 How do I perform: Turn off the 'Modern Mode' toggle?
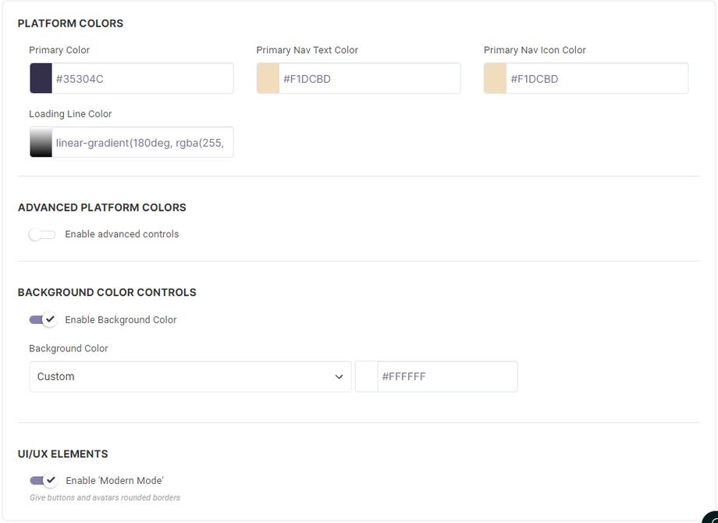click(43, 480)
